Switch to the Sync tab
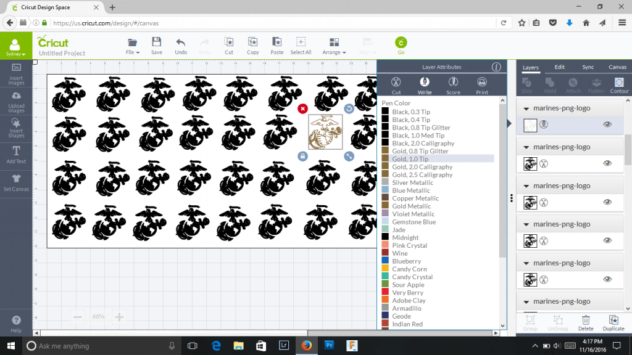632x355 pixels. click(588, 67)
